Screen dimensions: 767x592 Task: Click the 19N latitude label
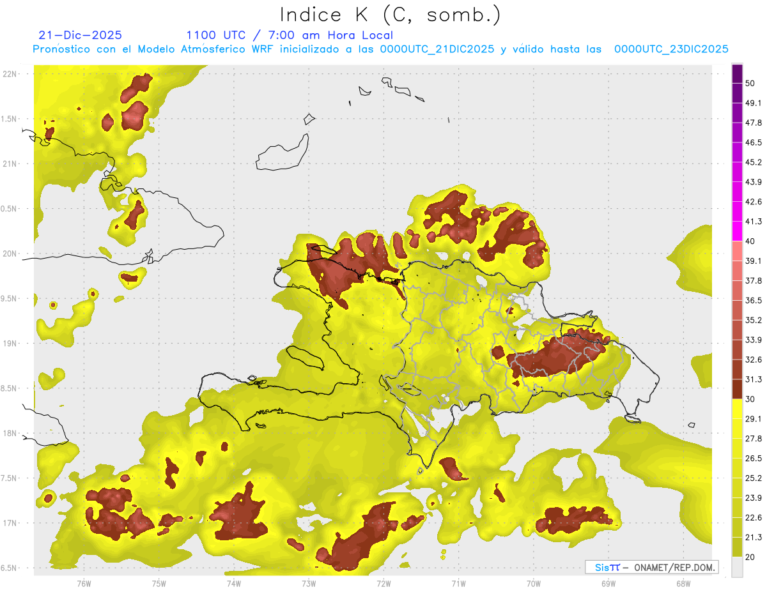(11, 343)
